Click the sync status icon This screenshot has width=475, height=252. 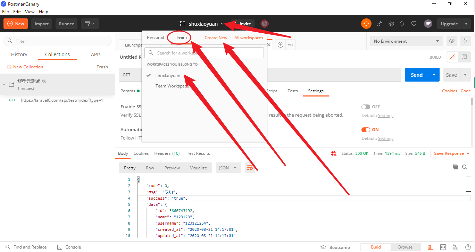click(366, 24)
